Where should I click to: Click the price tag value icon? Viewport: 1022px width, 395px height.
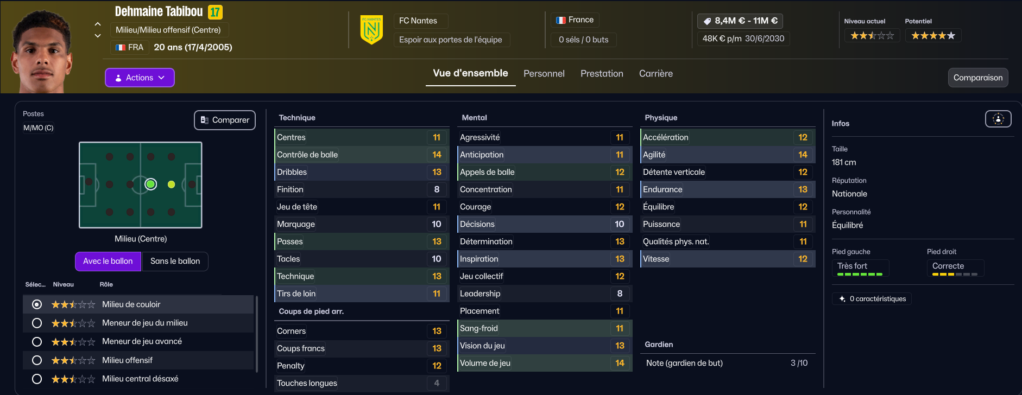coord(707,21)
